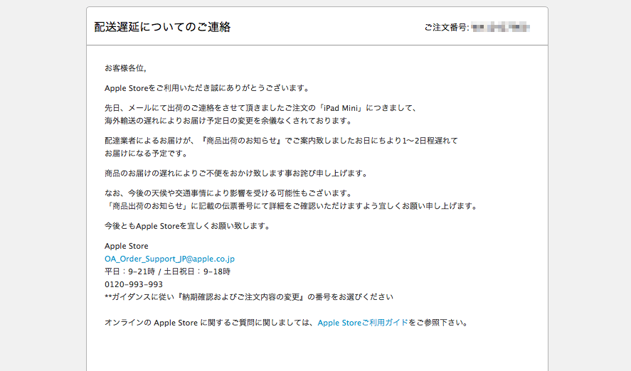Image resolution: width=631 pixels, height=371 pixels.
Task: Click the ご注文番号 label
Action: coord(446,27)
